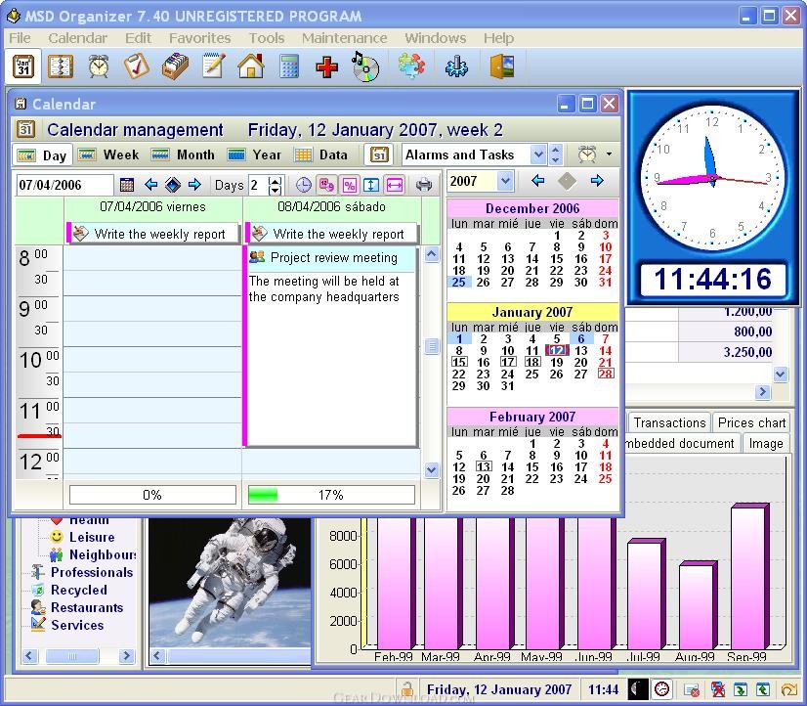This screenshot has height=706, width=807.
Task: Click the alarm clock toolbar icon
Action: point(99,66)
